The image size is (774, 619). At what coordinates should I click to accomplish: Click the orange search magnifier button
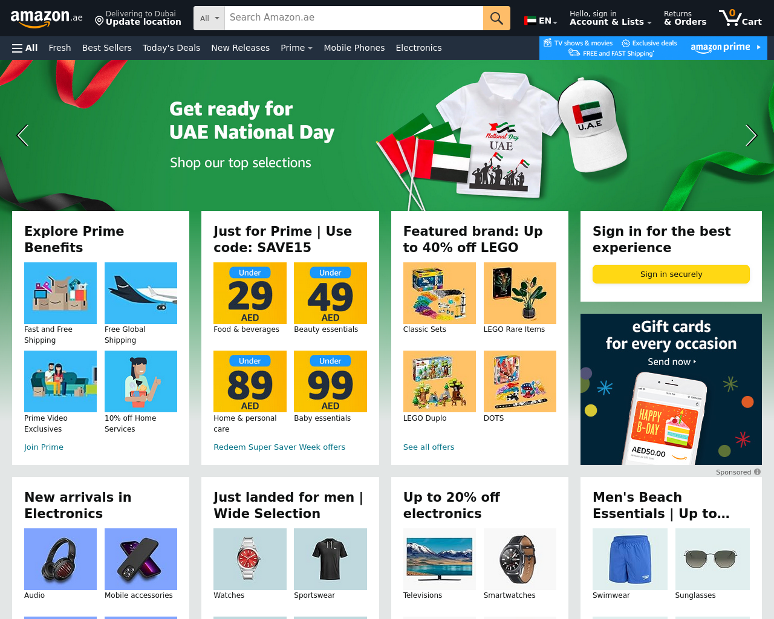pos(496,18)
